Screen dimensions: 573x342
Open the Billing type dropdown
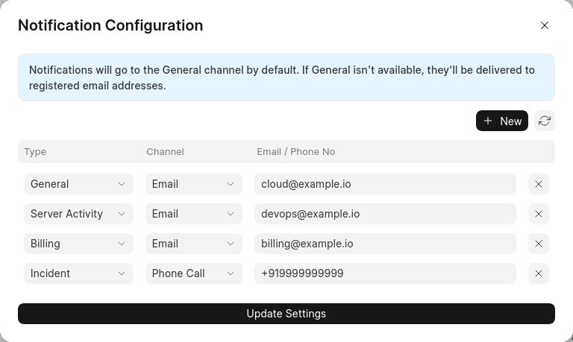click(78, 244)
